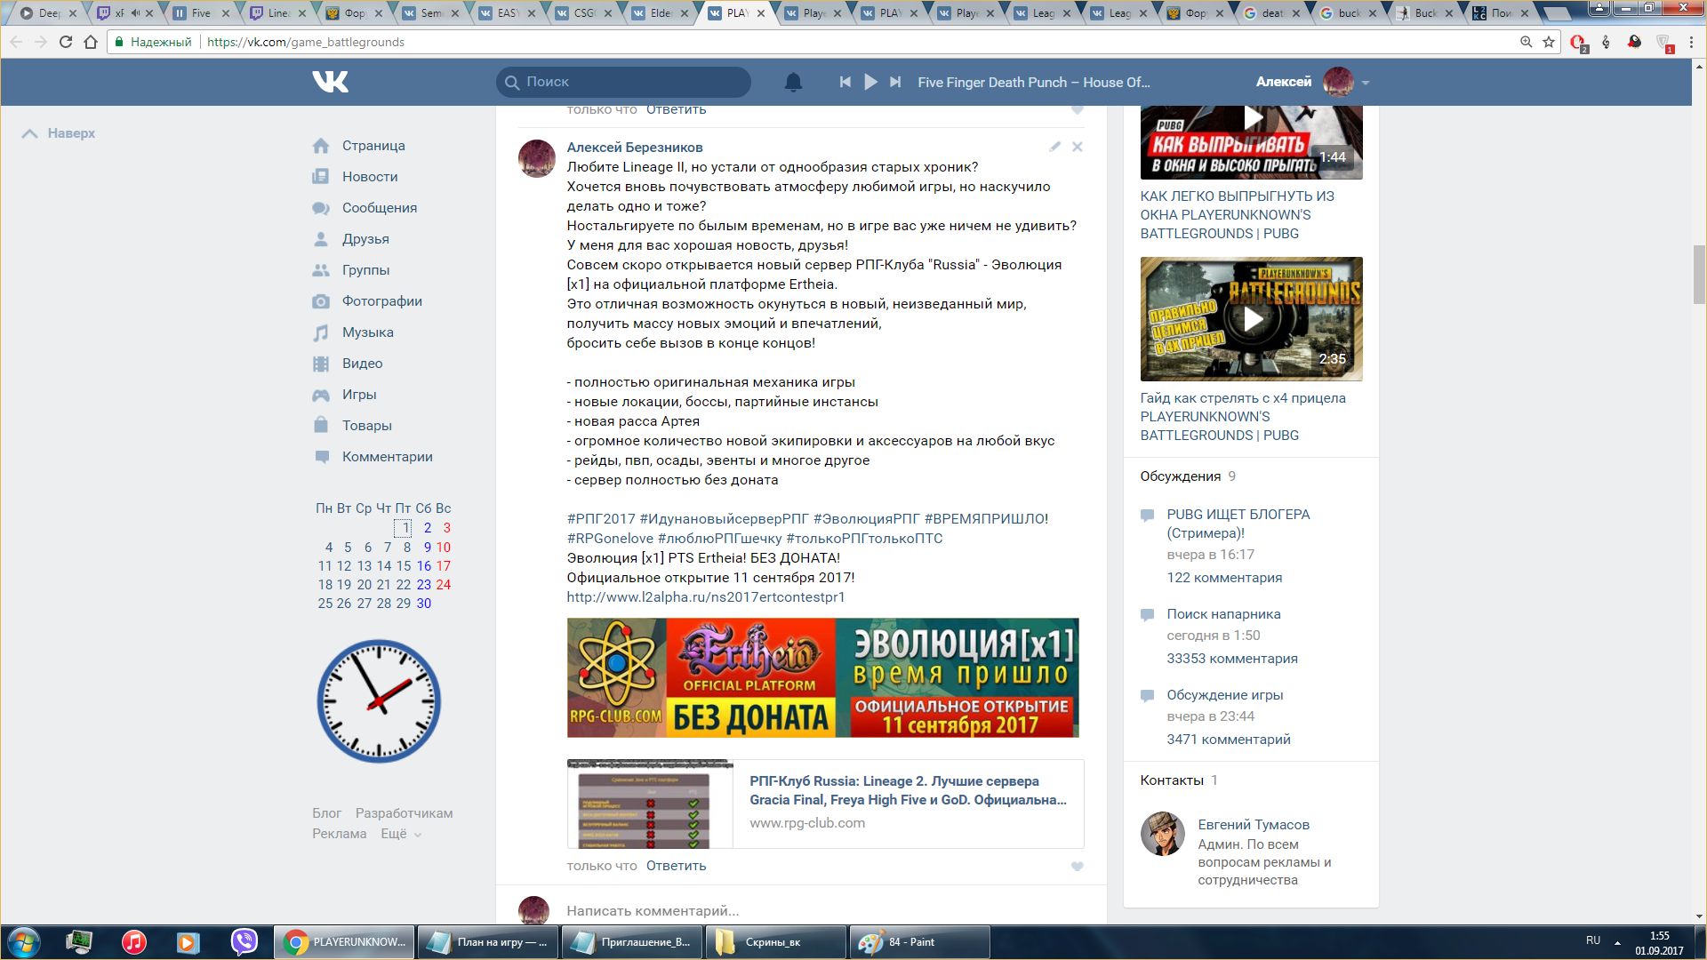Switch to Скрины_вк folder in taskbar

coord(775,942)
